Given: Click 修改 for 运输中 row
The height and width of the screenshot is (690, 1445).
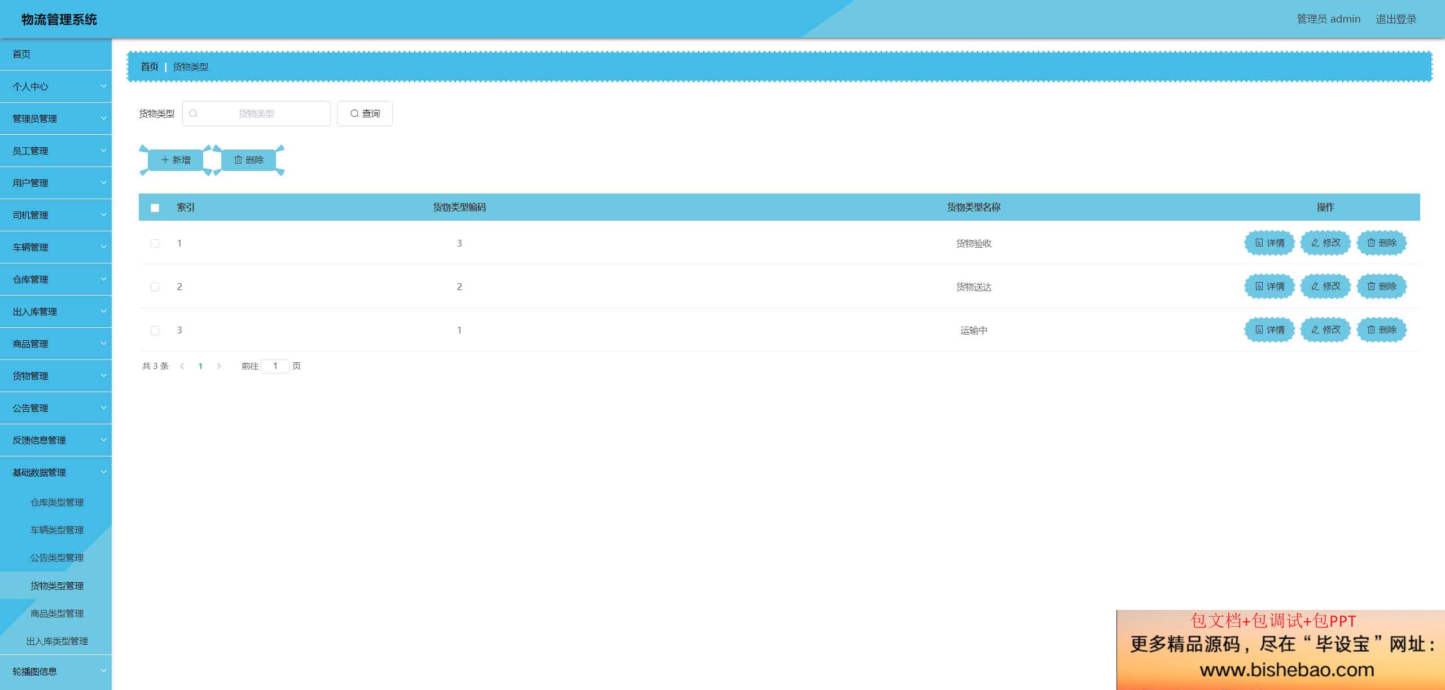Looking at the screenshot, I should [1325, 330].
